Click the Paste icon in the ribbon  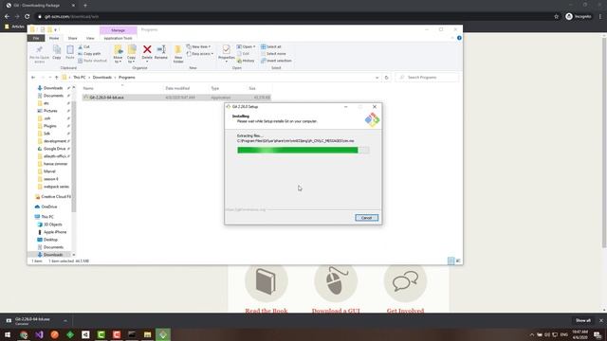pyautogui.click(x=69, y=52)
